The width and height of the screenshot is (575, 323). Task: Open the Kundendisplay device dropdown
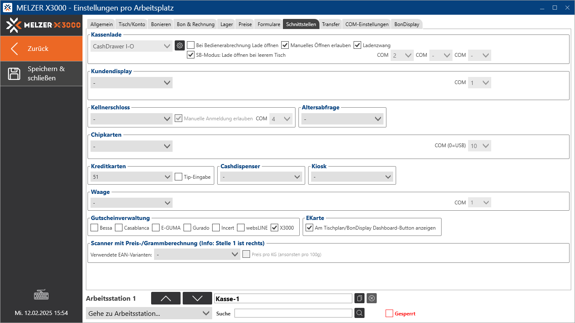[x=131, y=83]
